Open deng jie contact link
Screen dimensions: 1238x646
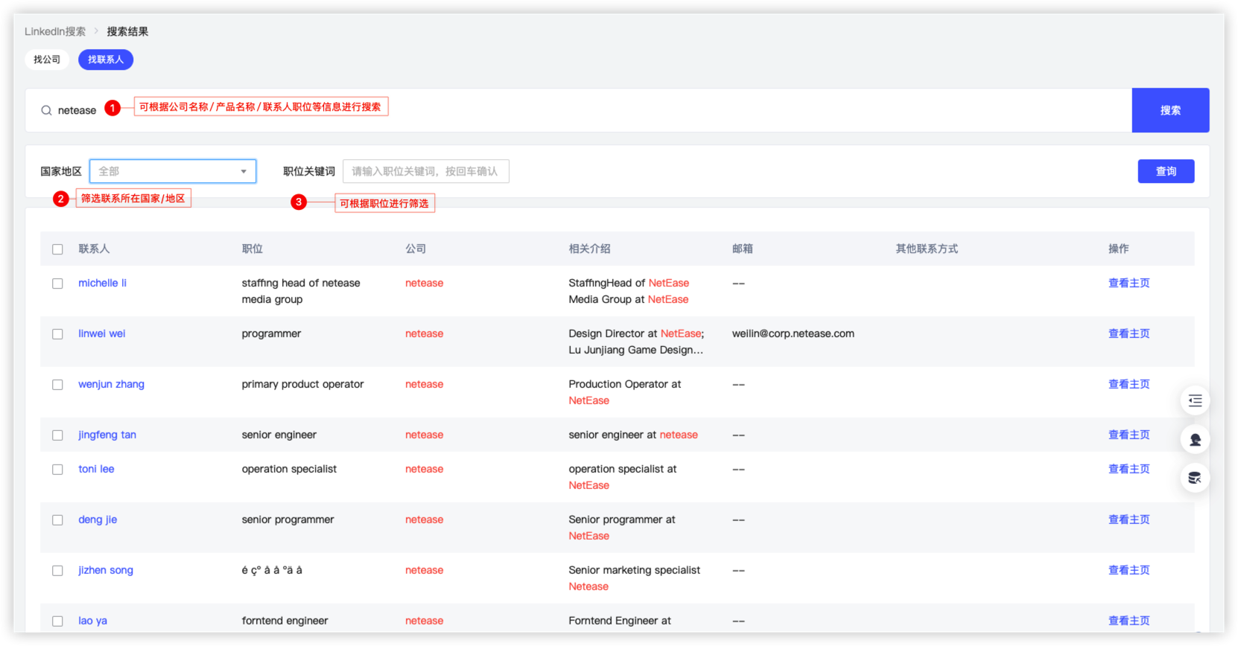[98, 519]
